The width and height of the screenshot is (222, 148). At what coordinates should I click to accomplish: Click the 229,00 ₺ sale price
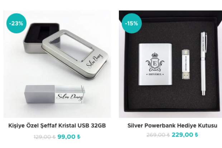[x=185, y=135]
